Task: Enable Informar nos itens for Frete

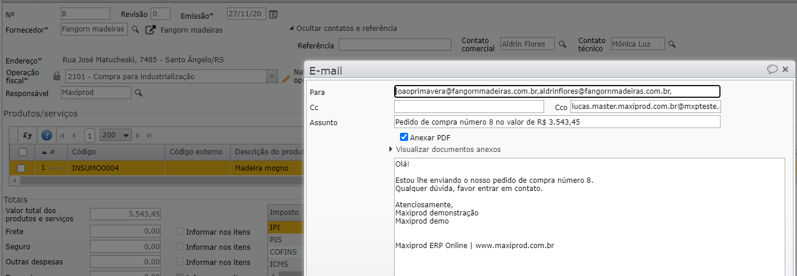Action: (180, 232)
